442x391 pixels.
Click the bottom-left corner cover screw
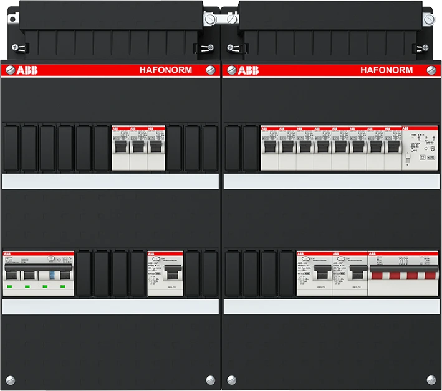(9, 379)
